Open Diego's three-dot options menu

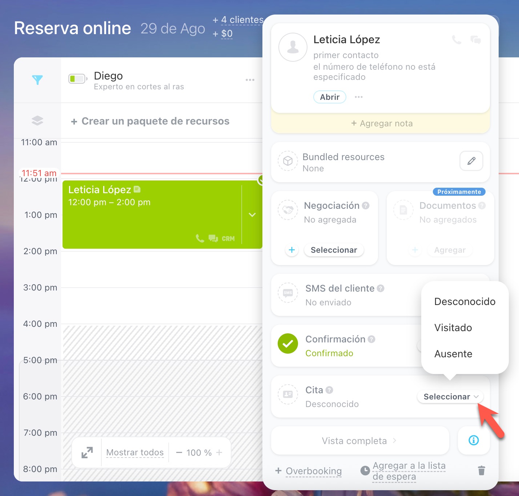pos(250,80)
